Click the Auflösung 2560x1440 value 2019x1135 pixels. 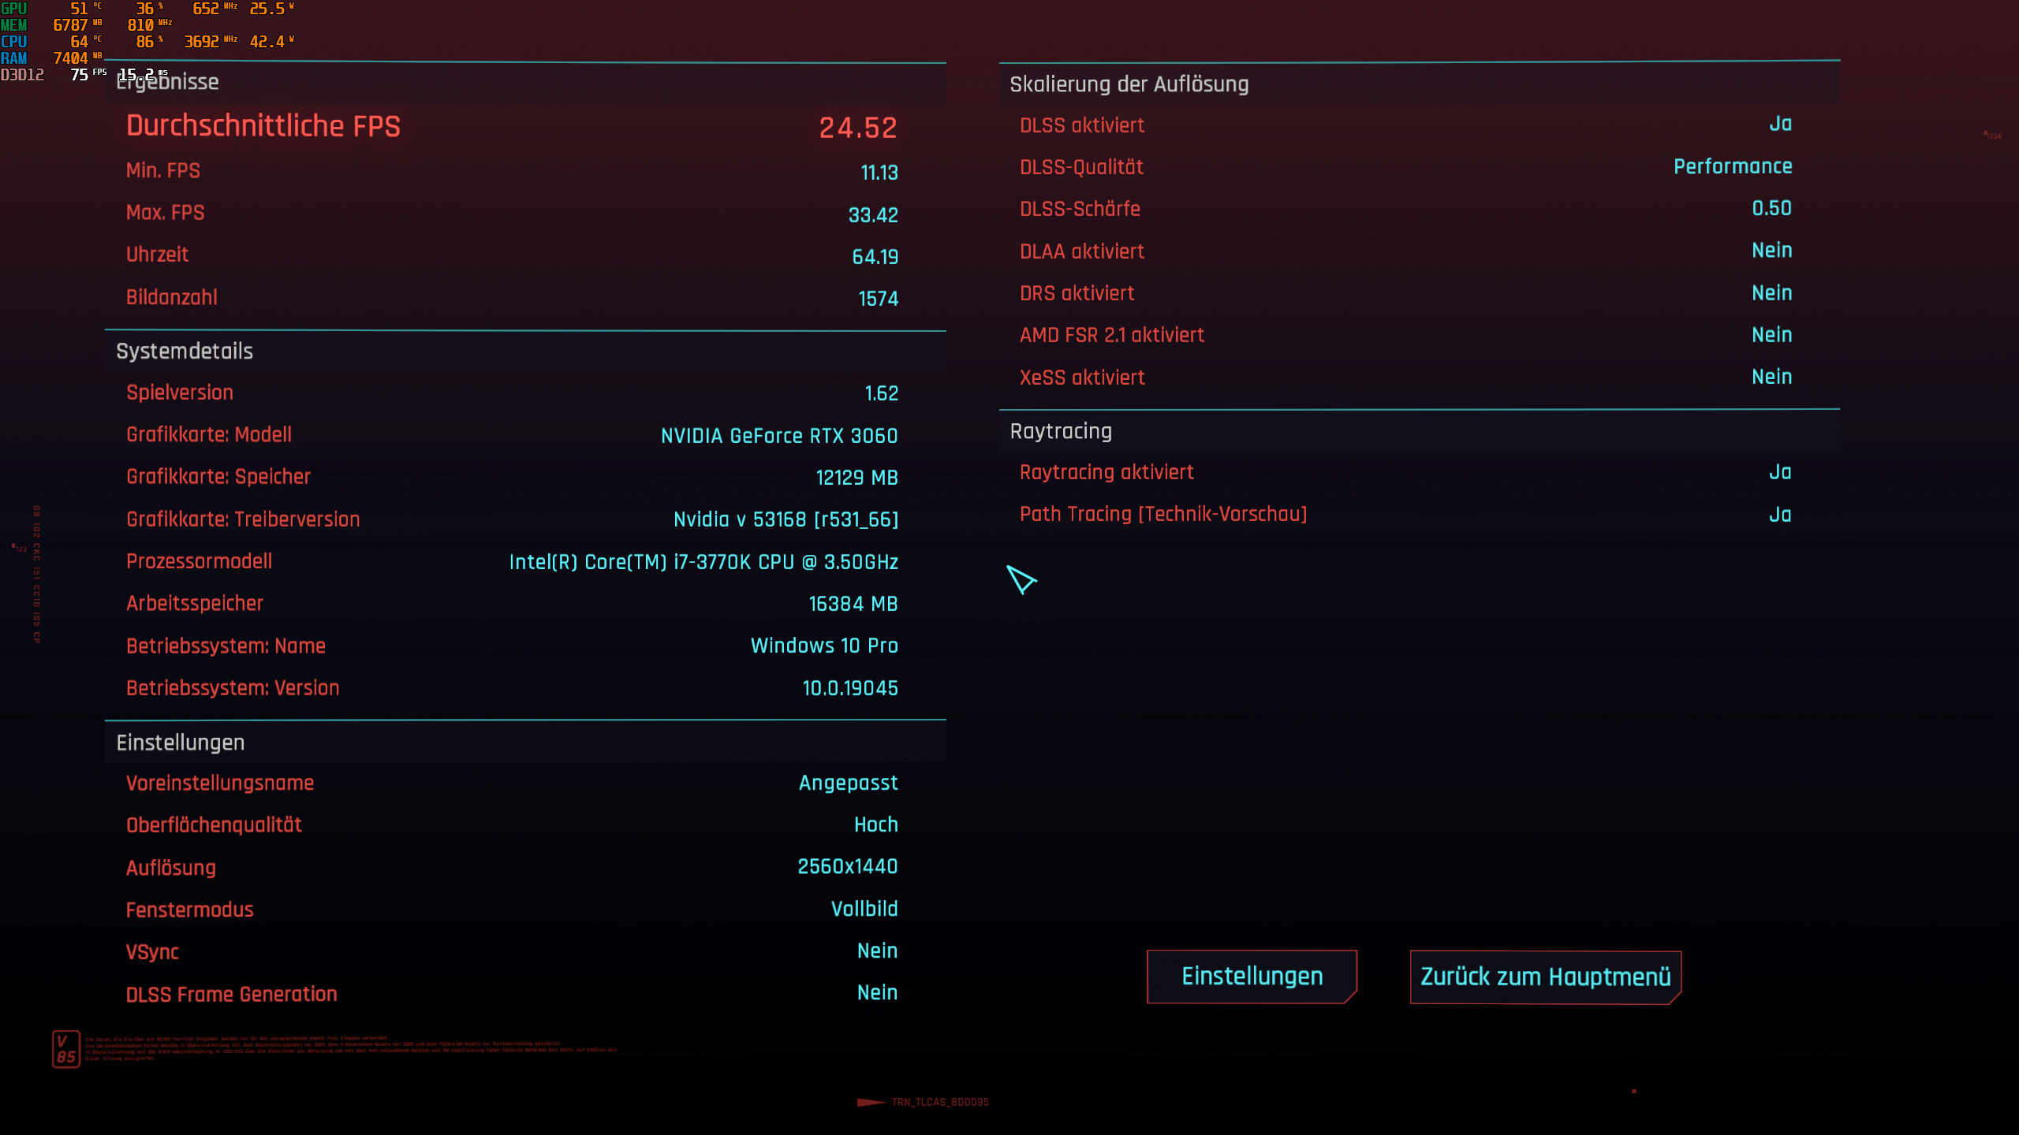point(848,867)
